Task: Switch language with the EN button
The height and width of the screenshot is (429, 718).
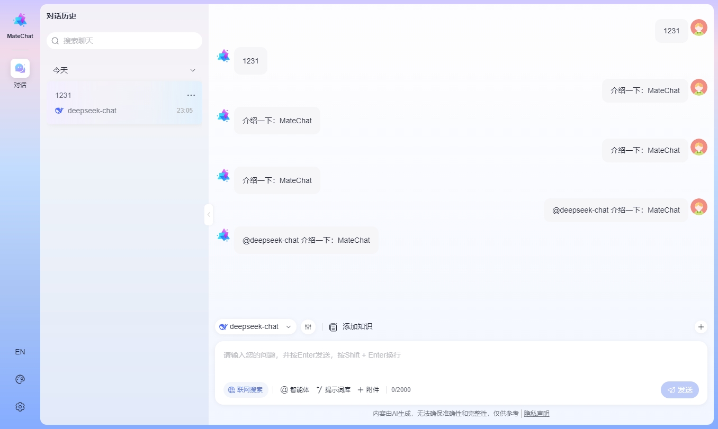Action: tap(20, 352)
